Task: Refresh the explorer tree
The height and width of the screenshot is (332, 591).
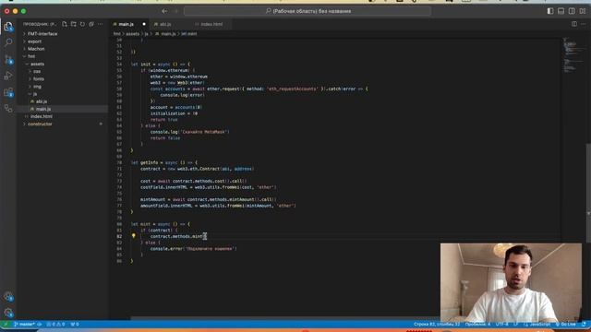Action: click(82, 24)
